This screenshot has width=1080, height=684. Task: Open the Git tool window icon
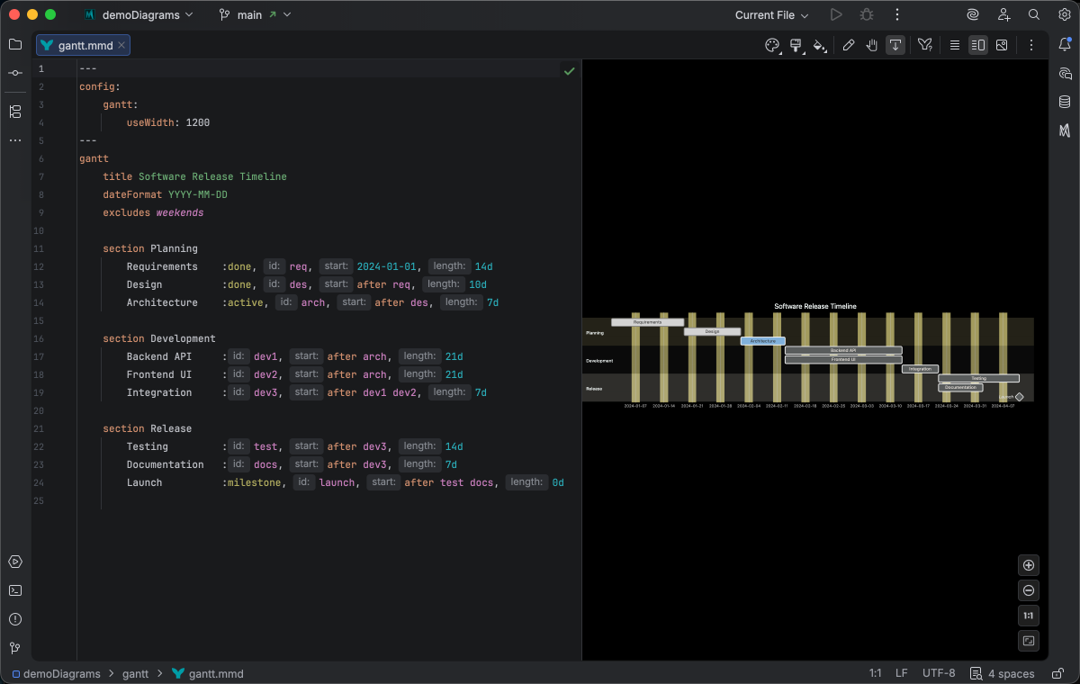coord(15,648)
